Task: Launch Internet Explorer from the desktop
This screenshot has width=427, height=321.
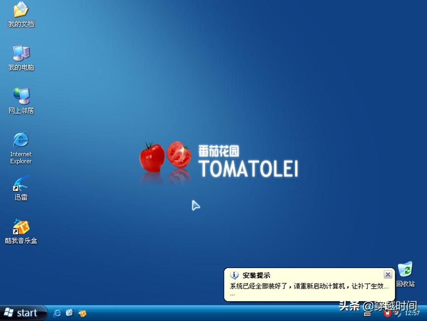Action: pyautogui.click(x=20, y=142)
